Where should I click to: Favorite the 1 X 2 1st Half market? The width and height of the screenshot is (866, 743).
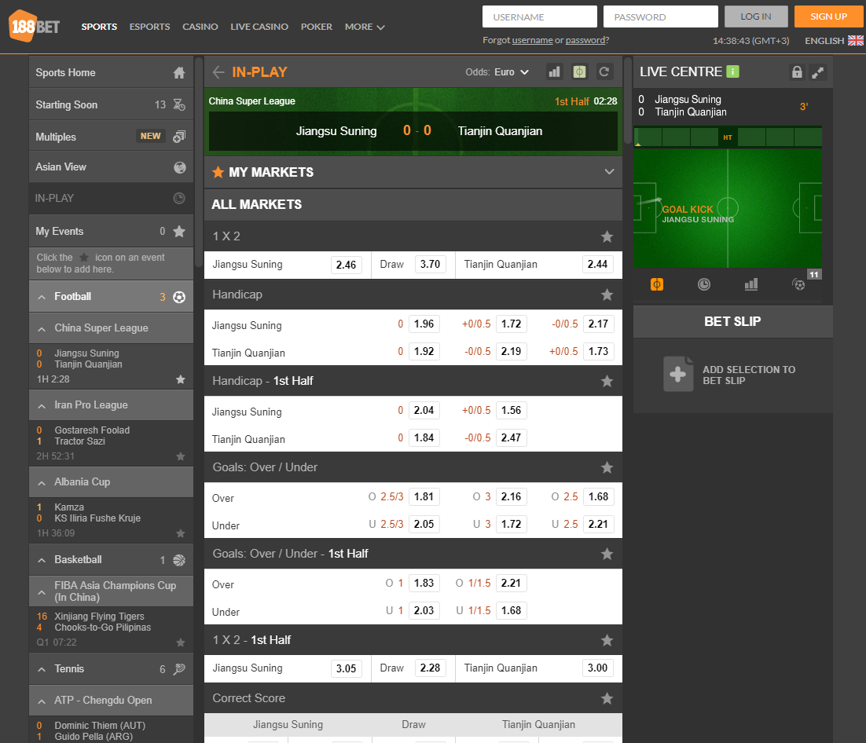click(607, 640)
